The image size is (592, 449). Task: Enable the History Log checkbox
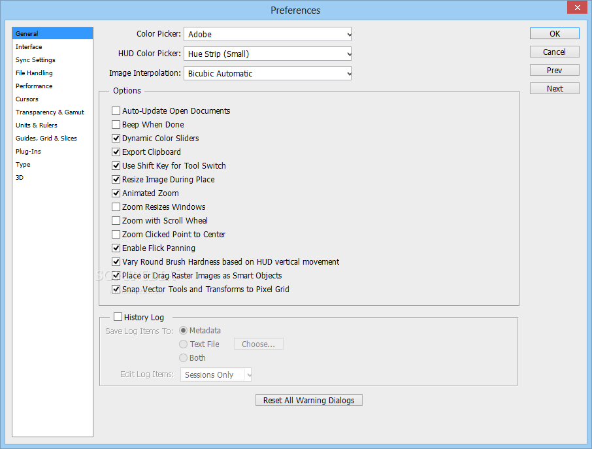(x=118, y=317)
